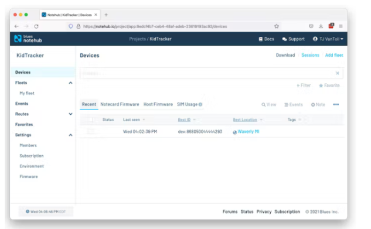
Task: Sort by the Last seen column arrow
Action: click(x=144, y=120)
